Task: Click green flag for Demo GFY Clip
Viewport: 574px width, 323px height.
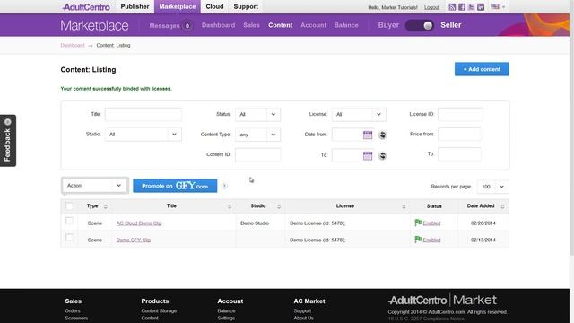Action: tap(418, 240)
